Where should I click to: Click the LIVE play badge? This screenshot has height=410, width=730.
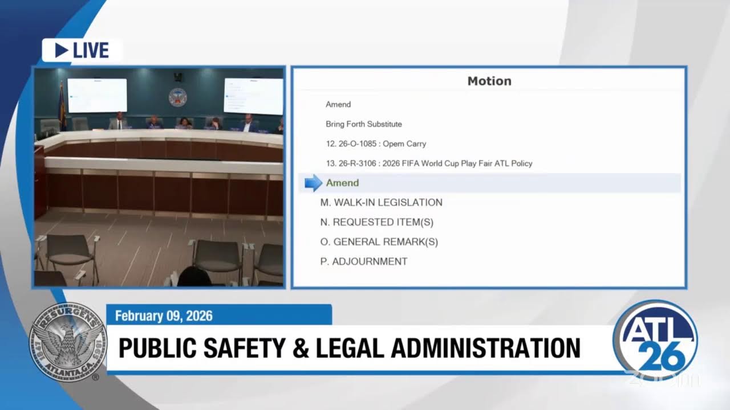coord(82,51)
